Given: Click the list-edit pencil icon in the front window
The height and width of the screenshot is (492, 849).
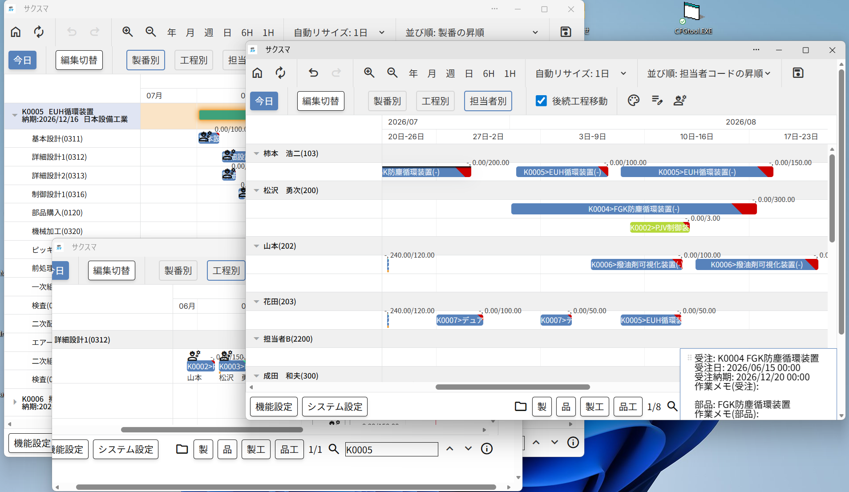Looking at the screenshot, I should [657, 101].
